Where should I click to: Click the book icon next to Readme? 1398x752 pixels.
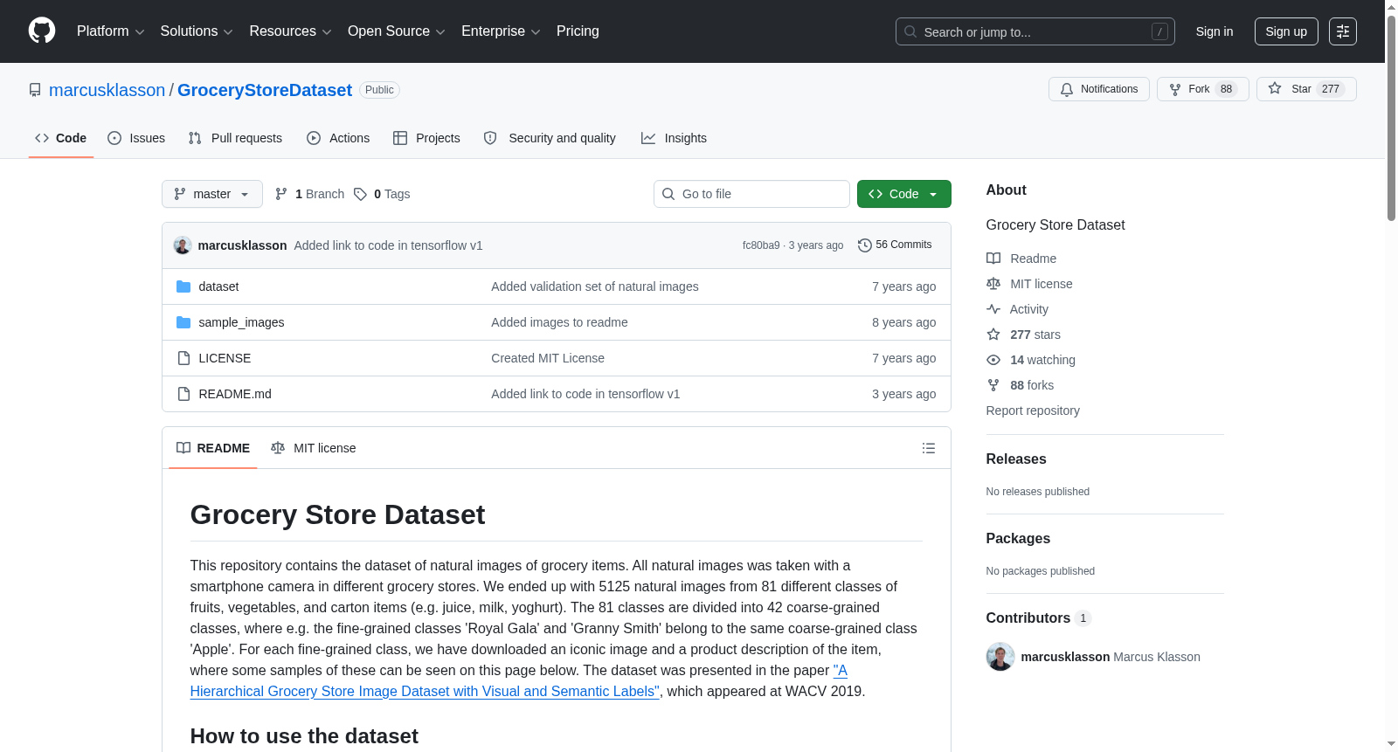pos(993,259)
